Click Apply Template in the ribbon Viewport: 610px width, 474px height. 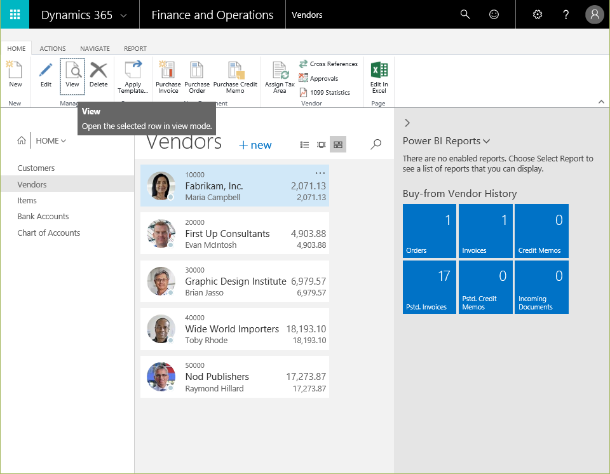[x=133, y=77]
